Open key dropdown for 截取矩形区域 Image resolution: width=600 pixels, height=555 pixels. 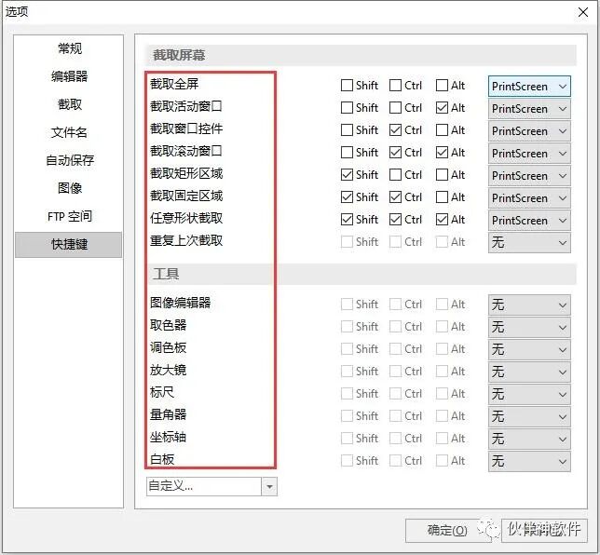coord(529,176)
